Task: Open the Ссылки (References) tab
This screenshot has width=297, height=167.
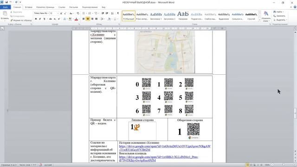Action: [x=62, y=7]
